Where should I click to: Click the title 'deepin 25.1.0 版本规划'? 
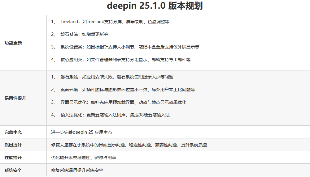coord(155,6)
